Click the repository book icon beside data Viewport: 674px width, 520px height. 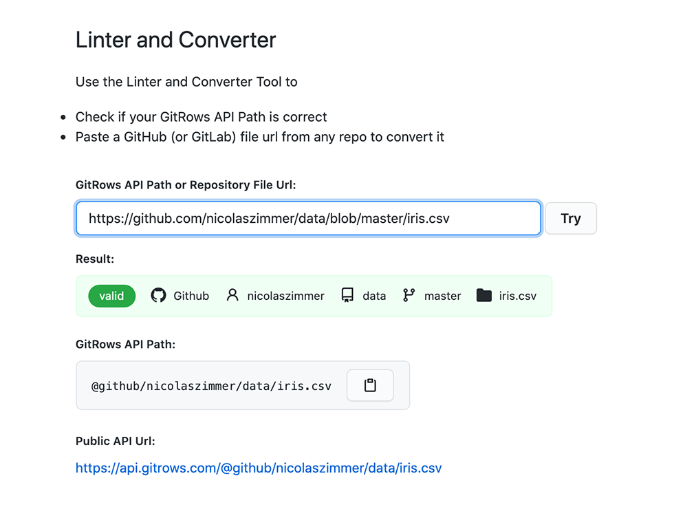(347, 295)
